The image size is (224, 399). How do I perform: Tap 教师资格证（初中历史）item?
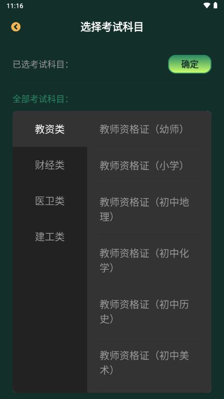click(149, 312)
